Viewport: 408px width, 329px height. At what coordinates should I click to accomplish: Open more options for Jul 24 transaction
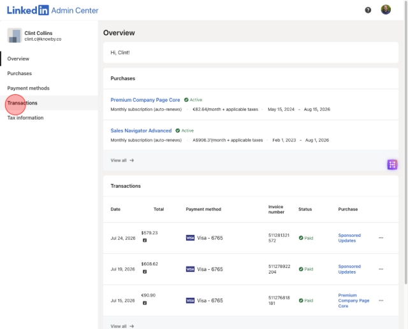[x=381, y=237]
